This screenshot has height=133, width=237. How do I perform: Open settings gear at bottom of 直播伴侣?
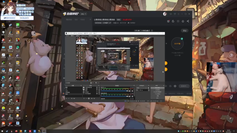(x=175, y=86)
